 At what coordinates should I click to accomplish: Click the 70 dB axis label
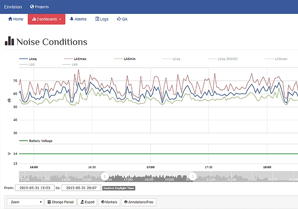15,81
